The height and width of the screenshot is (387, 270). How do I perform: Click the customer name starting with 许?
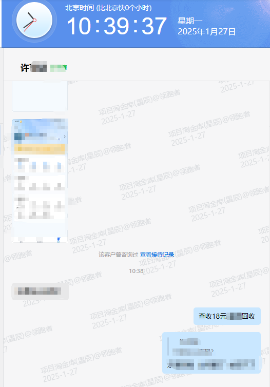coord(33,67)
